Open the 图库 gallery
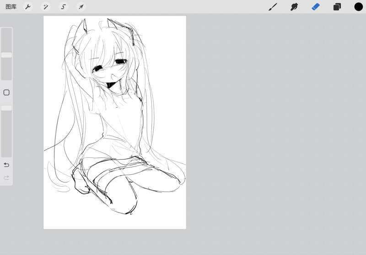Image resolution: width=366 pixels, height=255 pixels. click(11, 7)
